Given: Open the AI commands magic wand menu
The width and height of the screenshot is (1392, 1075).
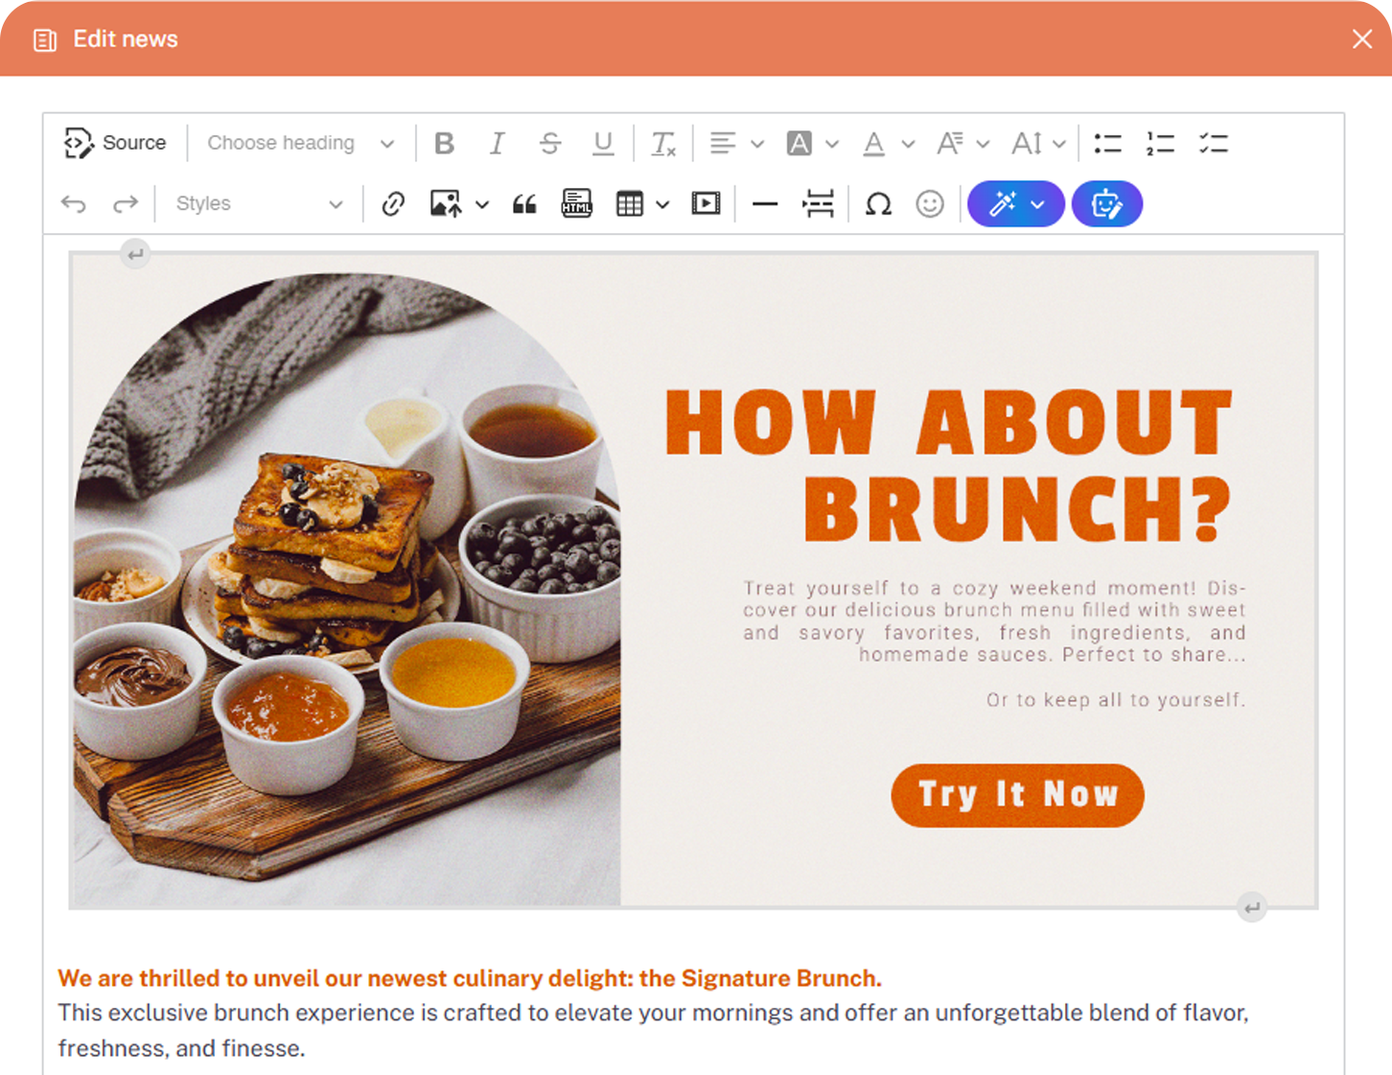Looking at the screenshot, I should pyautogui.click(x=1015, y=204).
